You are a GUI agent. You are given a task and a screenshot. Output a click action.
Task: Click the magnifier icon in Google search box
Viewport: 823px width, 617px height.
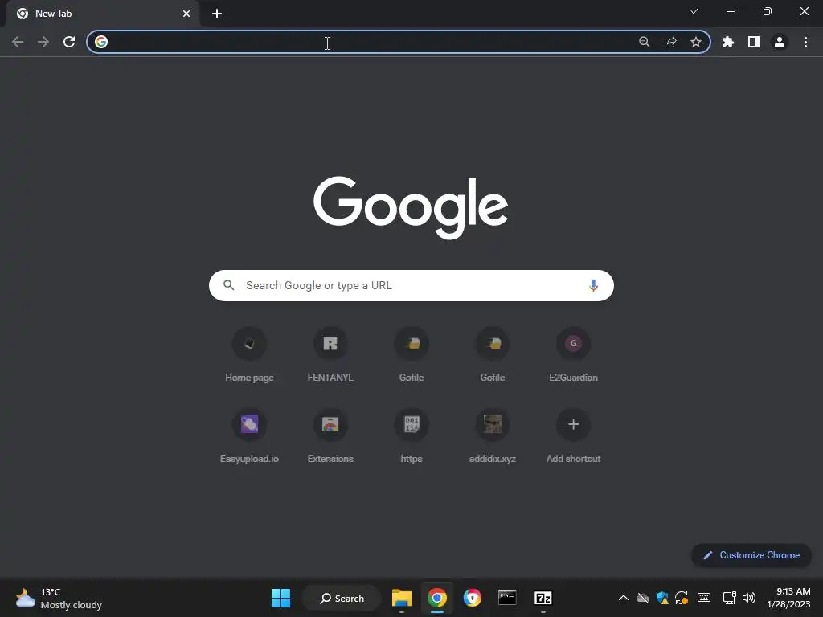(x=229, y=285)
